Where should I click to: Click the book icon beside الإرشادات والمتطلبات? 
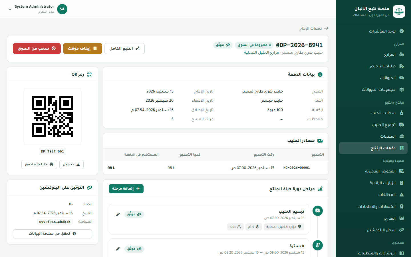(x=402, y=253)
